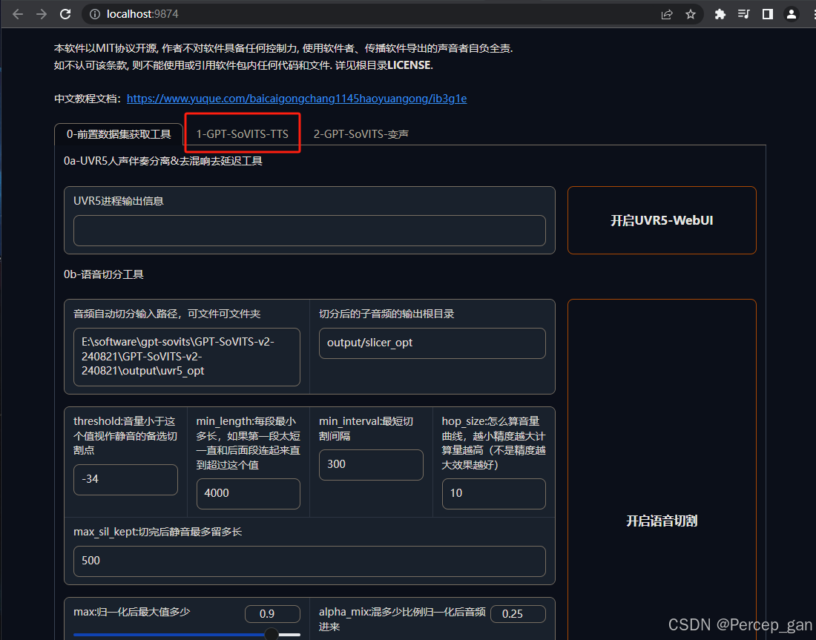Click the max_sil_kept field showing 500
The width and height of the screenshot is (816, 640).
309,561
